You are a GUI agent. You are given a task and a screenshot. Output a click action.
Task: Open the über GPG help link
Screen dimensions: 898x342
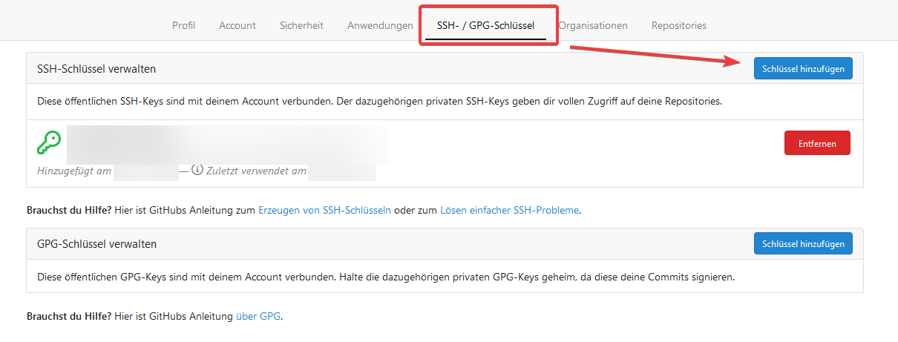[x=258, y=316]
